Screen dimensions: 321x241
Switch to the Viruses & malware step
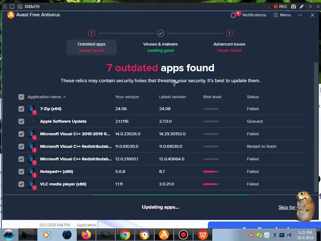(x=160, y=47)
